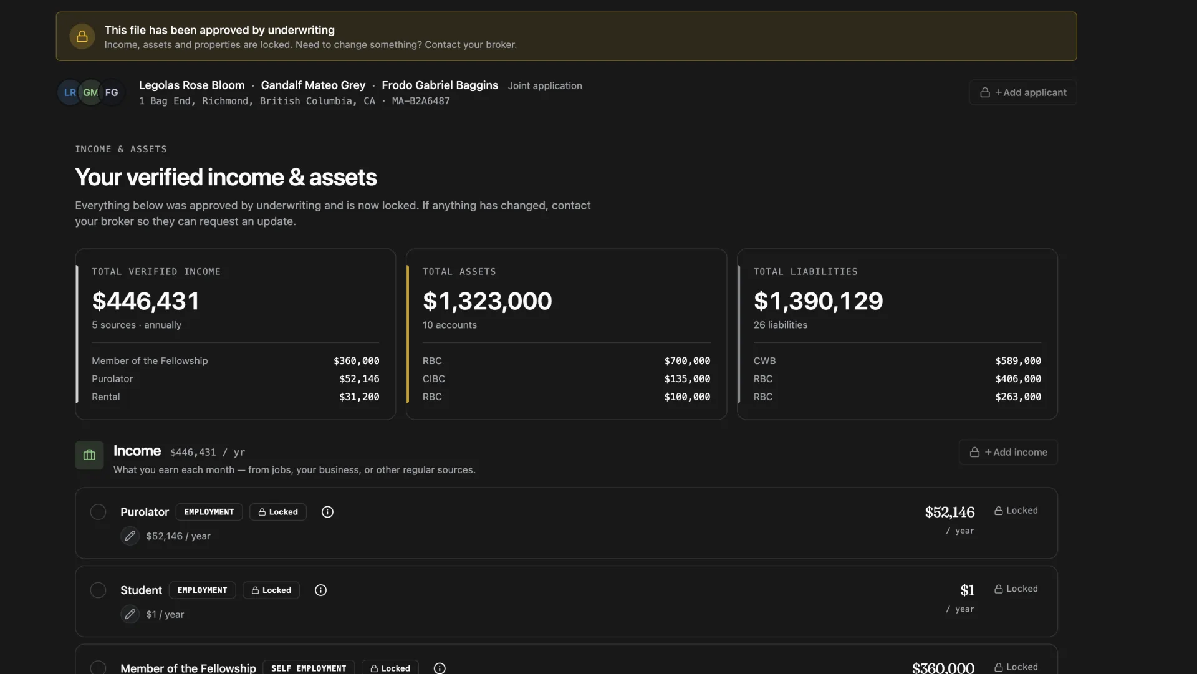Screen dimensions: 1197x674
Task: Click the Legolas Rose Bloom applicant name
Action: coord(191,85)
